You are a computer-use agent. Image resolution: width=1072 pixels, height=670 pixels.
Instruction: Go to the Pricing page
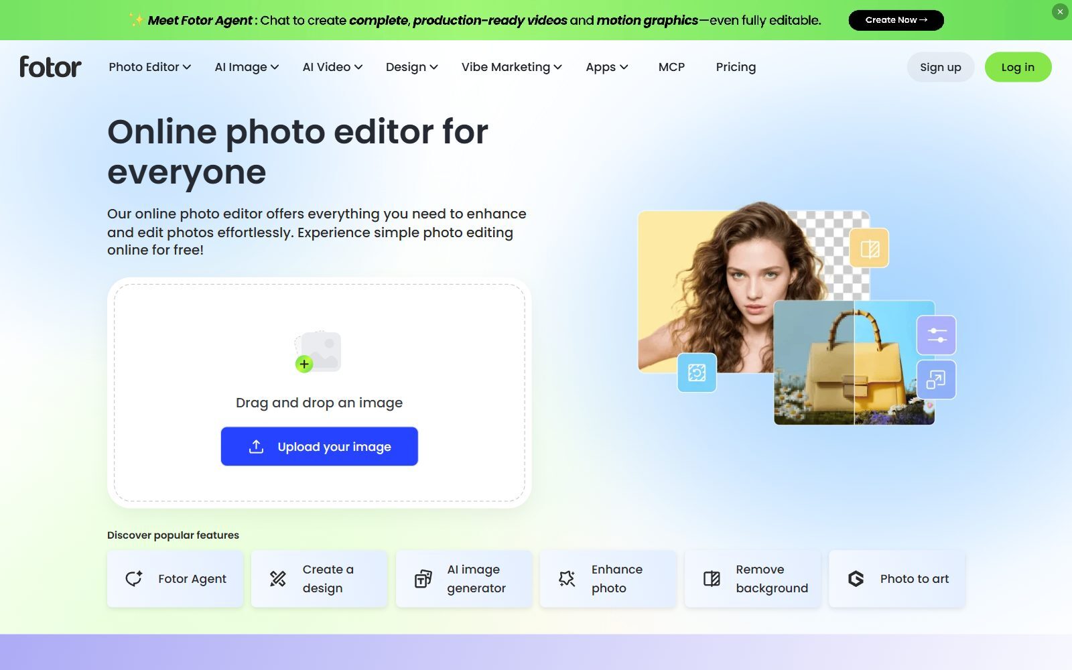pyautogui.click(x=736, y=67)
